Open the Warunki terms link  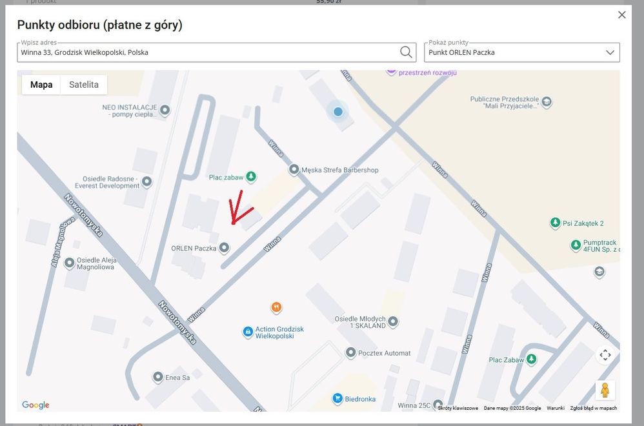[556, 408]
